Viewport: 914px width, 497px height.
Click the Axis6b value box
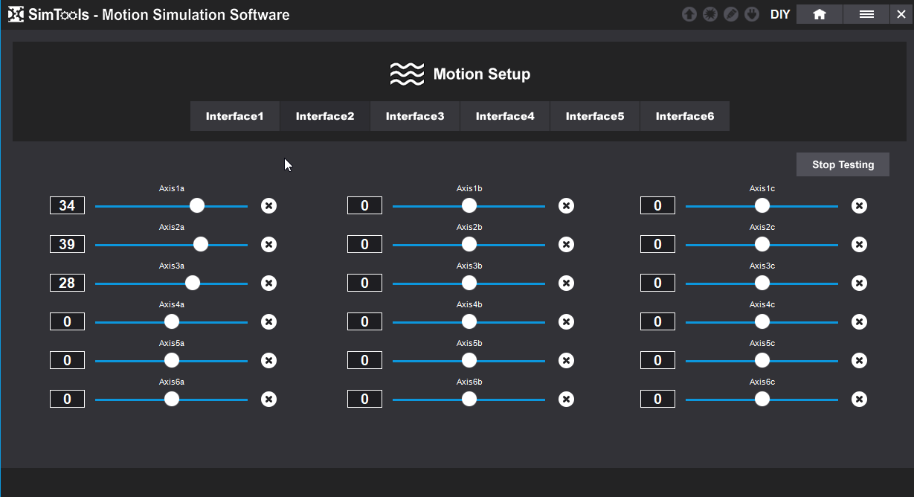tap(364, 399)
